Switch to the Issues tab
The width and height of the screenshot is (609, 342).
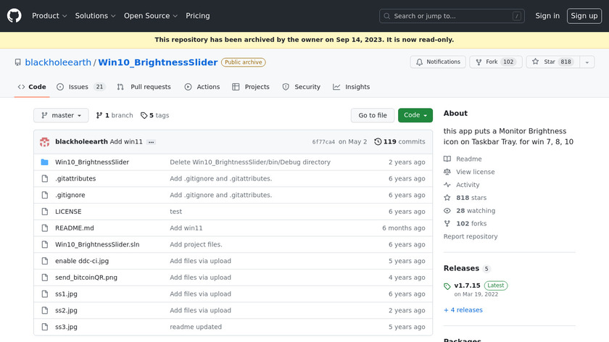[x=80, y=87]
